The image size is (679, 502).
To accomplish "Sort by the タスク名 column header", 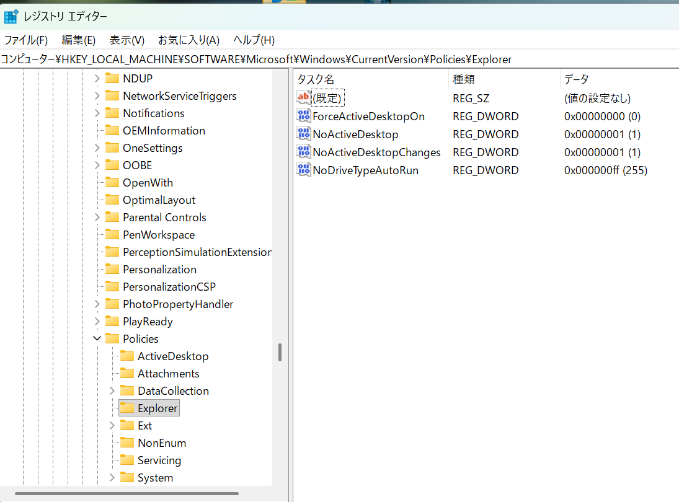I will point(371,79).
